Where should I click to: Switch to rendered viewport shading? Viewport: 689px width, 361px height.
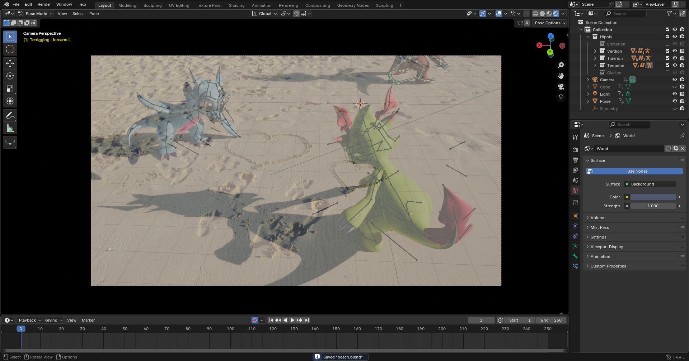click(x=556, y=14)
